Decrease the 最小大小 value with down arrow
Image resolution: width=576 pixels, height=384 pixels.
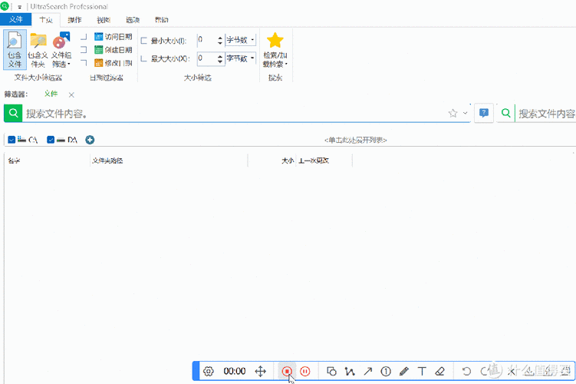point(220,43)
